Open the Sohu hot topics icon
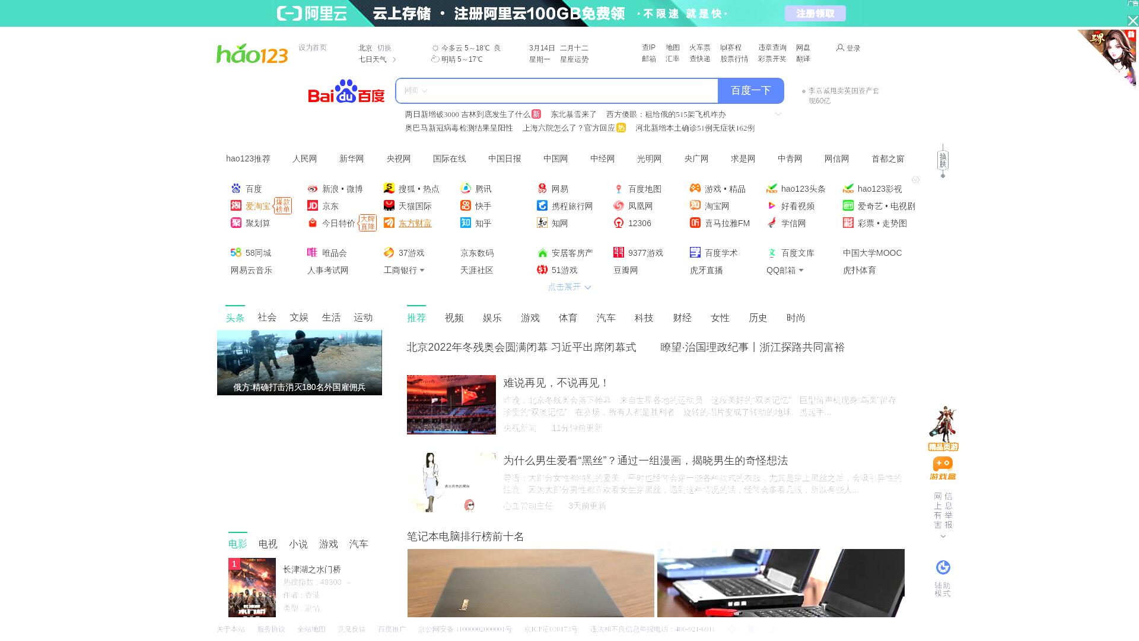Screen dimensions: 1139x641 (389, 189)
